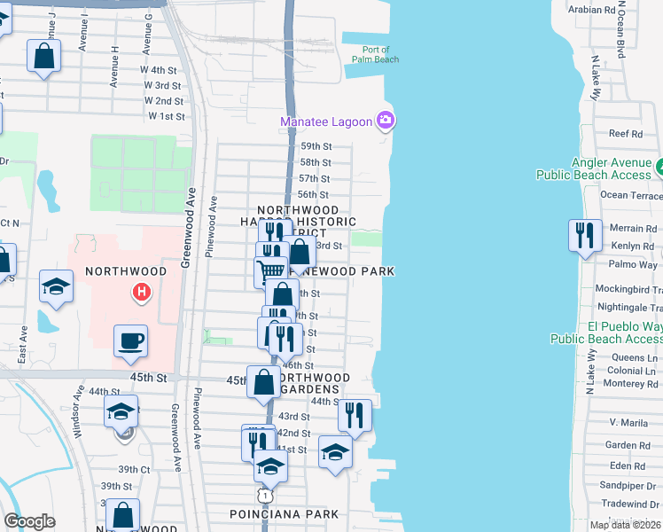The image size is (663, 532).
Task: Click the Map data ©2026 attribution
Action: (x=626, y=525)
